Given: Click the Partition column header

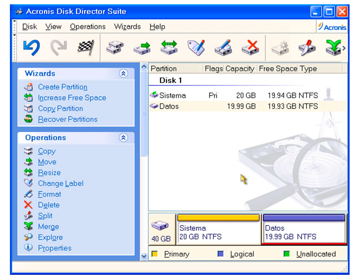Looking at the screenshot, I should click(x=176, y=68).
